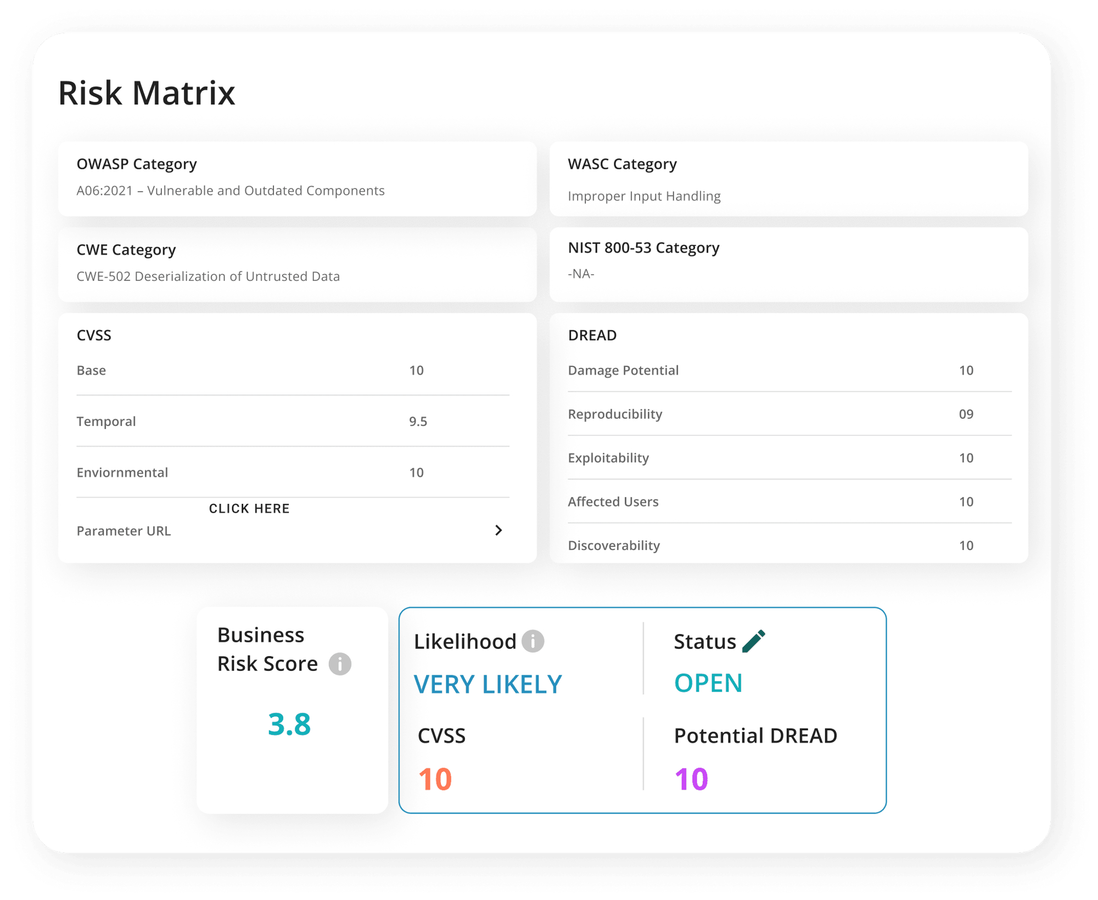Edit status with the pencil icon
Image resolution: width=1098 pixels, height=900 pixels.
coord(754,641)
